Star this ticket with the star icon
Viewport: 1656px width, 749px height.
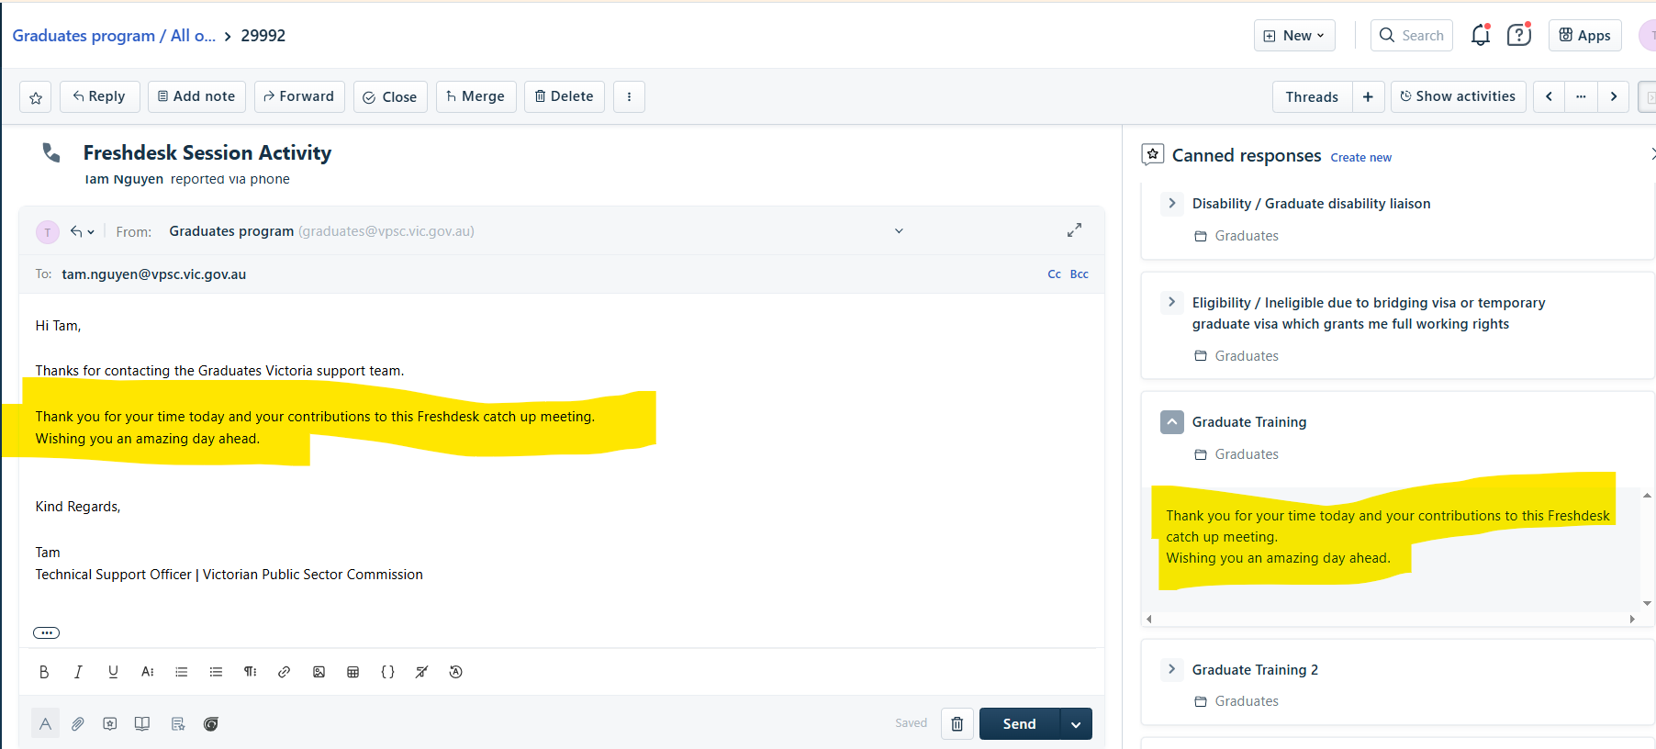[x=36, y=97]
